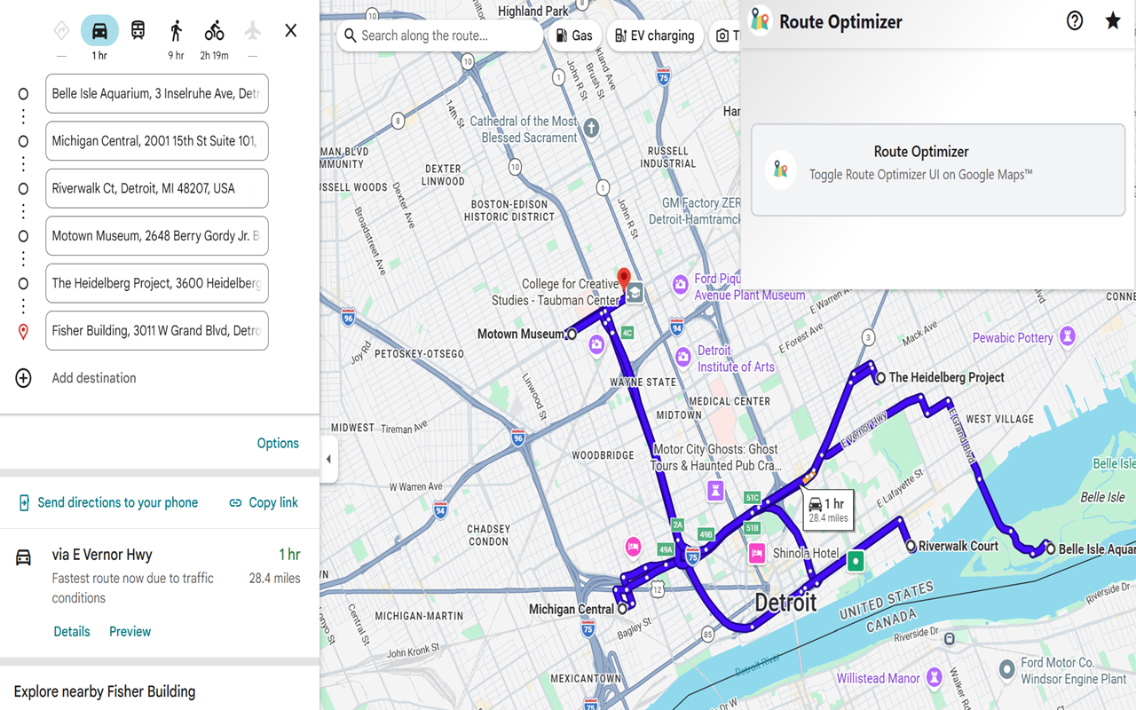Click the Ford Piquette Plant Museum pin
Viewport: 1136px width, 710px height.
(x=680, y=285)
